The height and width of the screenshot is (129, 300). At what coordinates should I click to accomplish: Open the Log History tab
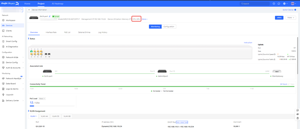[x=103, y=33]
